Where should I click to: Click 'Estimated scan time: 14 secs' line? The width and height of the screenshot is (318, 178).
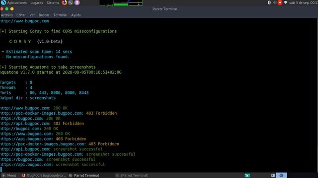pos(37,51)
